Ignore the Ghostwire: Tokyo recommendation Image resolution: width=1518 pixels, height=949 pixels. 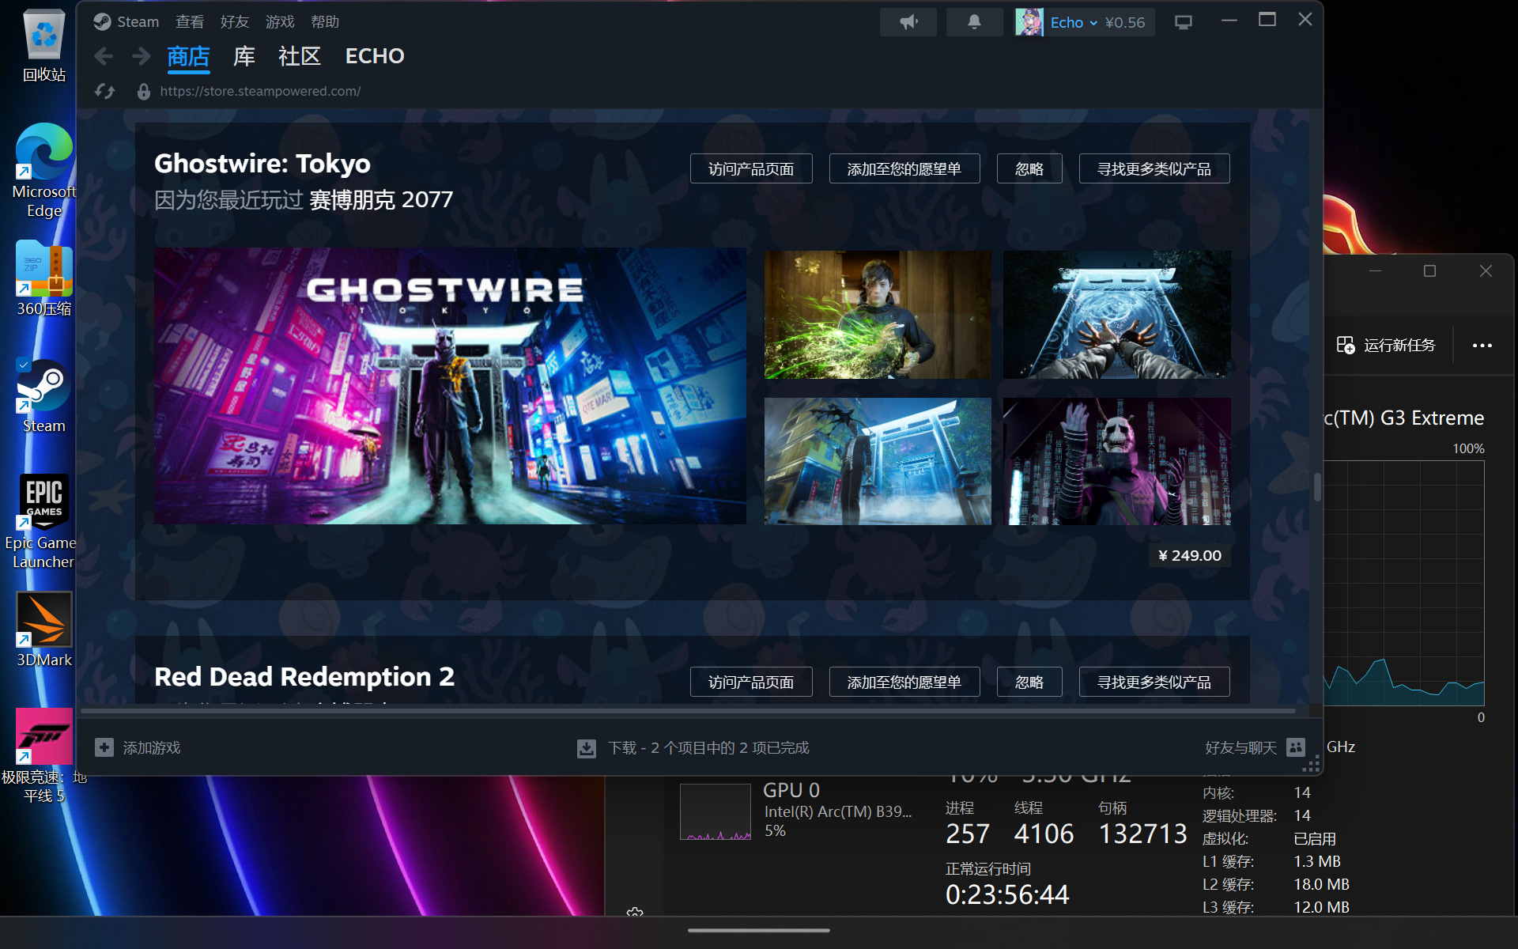click(1029, 168)
